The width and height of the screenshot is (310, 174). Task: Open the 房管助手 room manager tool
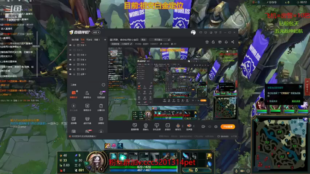pyautogui.click(x=87, y=94)
